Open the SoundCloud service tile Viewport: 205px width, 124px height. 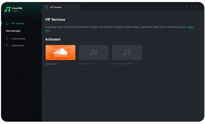click(x=61, y=52)
